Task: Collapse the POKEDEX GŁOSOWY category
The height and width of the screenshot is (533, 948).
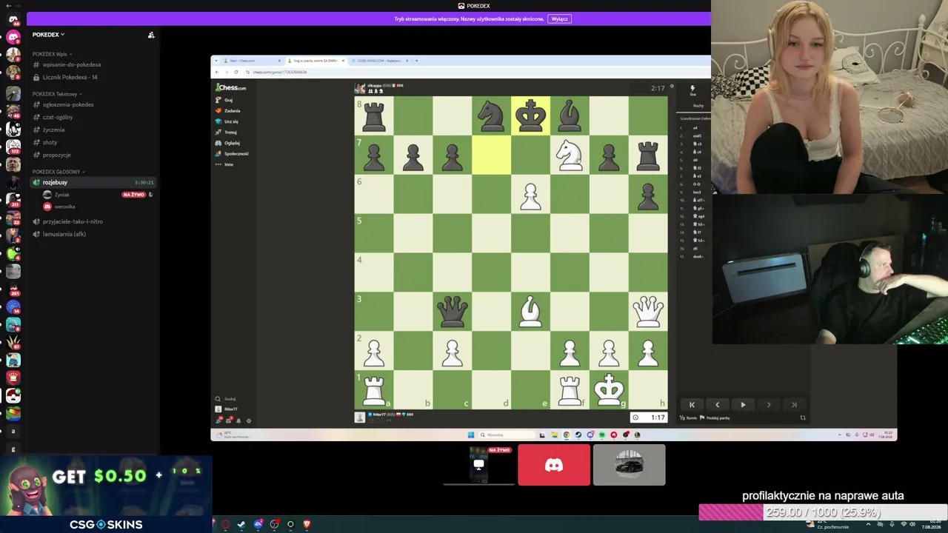Action: 59,172
